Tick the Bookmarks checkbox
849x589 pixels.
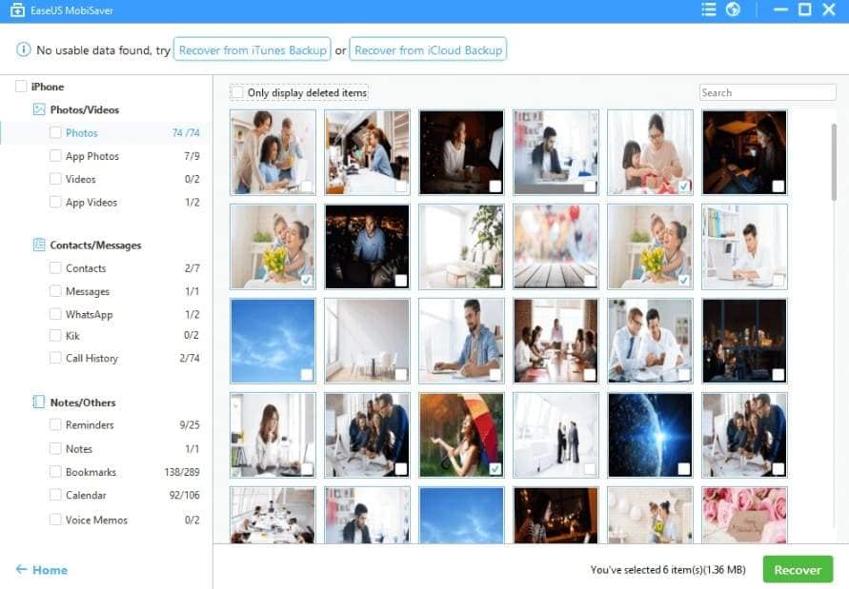55,472
